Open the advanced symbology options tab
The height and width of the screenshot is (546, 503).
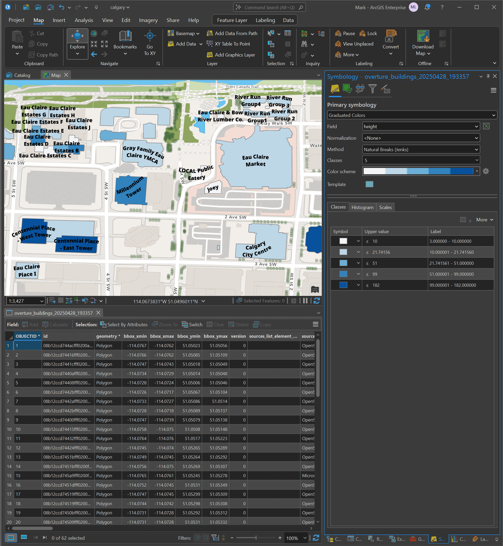[385, 89]
